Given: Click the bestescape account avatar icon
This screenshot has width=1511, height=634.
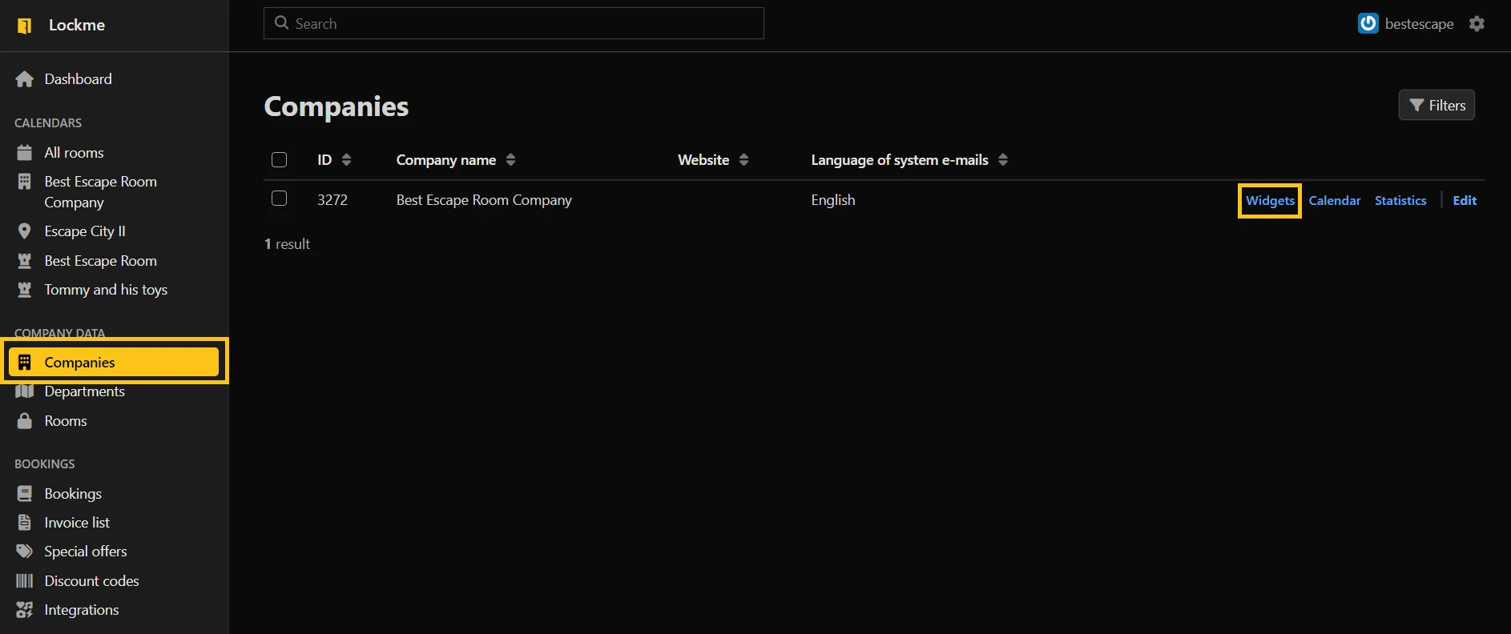Looking at the screenshot, I should [x=1368, y=24].
